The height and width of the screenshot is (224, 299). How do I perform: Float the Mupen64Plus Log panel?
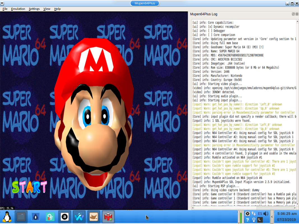tap(293, 14)
